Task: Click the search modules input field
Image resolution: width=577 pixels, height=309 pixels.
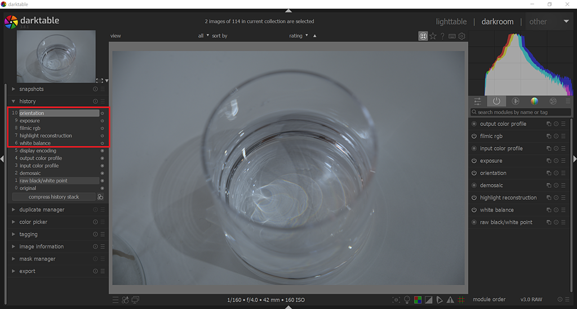Action: [x=521, y=113]
